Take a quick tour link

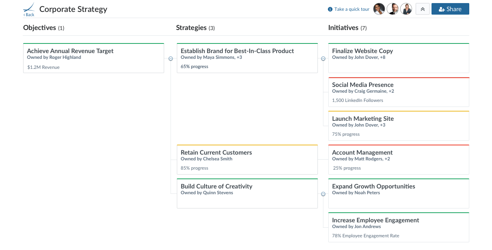(352, 9)
